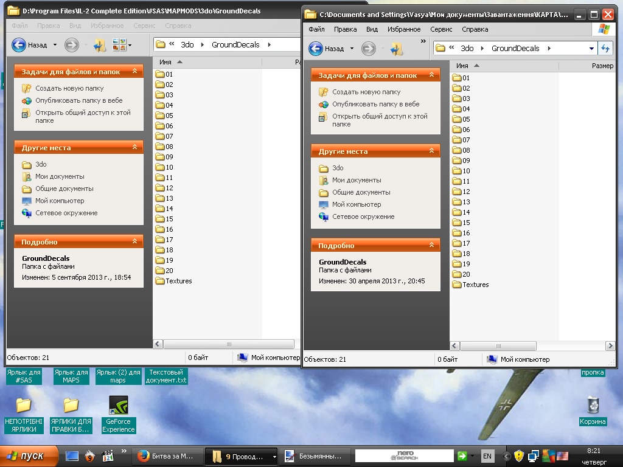This screenshot has height=467, width=623.
Task: Select Textures folder in the IL-2 Complete Edition window
Action: coord(178,281)
